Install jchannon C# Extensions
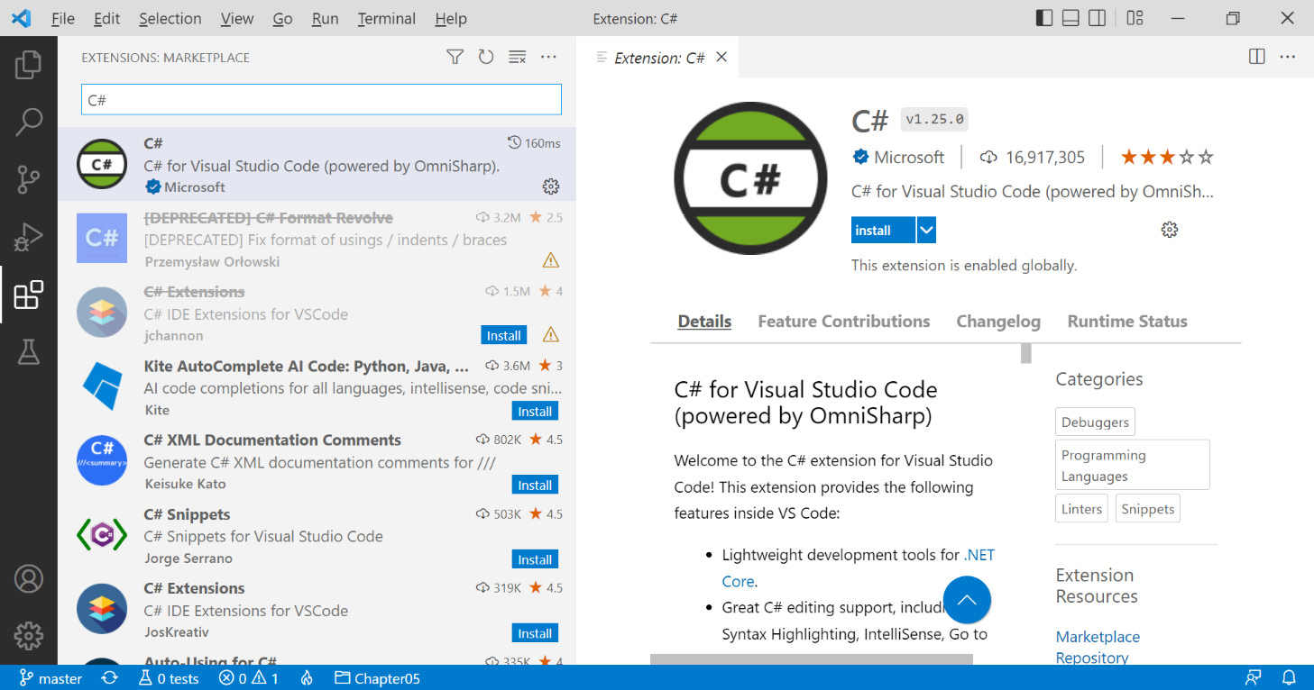 (x=504, y=335)
